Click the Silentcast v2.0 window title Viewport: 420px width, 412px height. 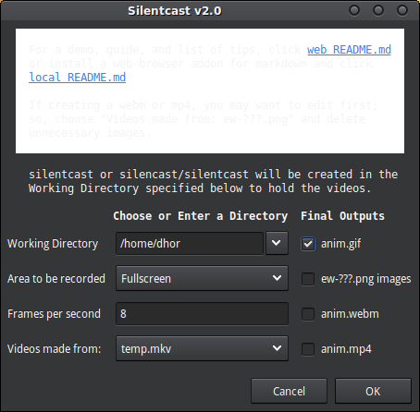(x=175, y=11)
